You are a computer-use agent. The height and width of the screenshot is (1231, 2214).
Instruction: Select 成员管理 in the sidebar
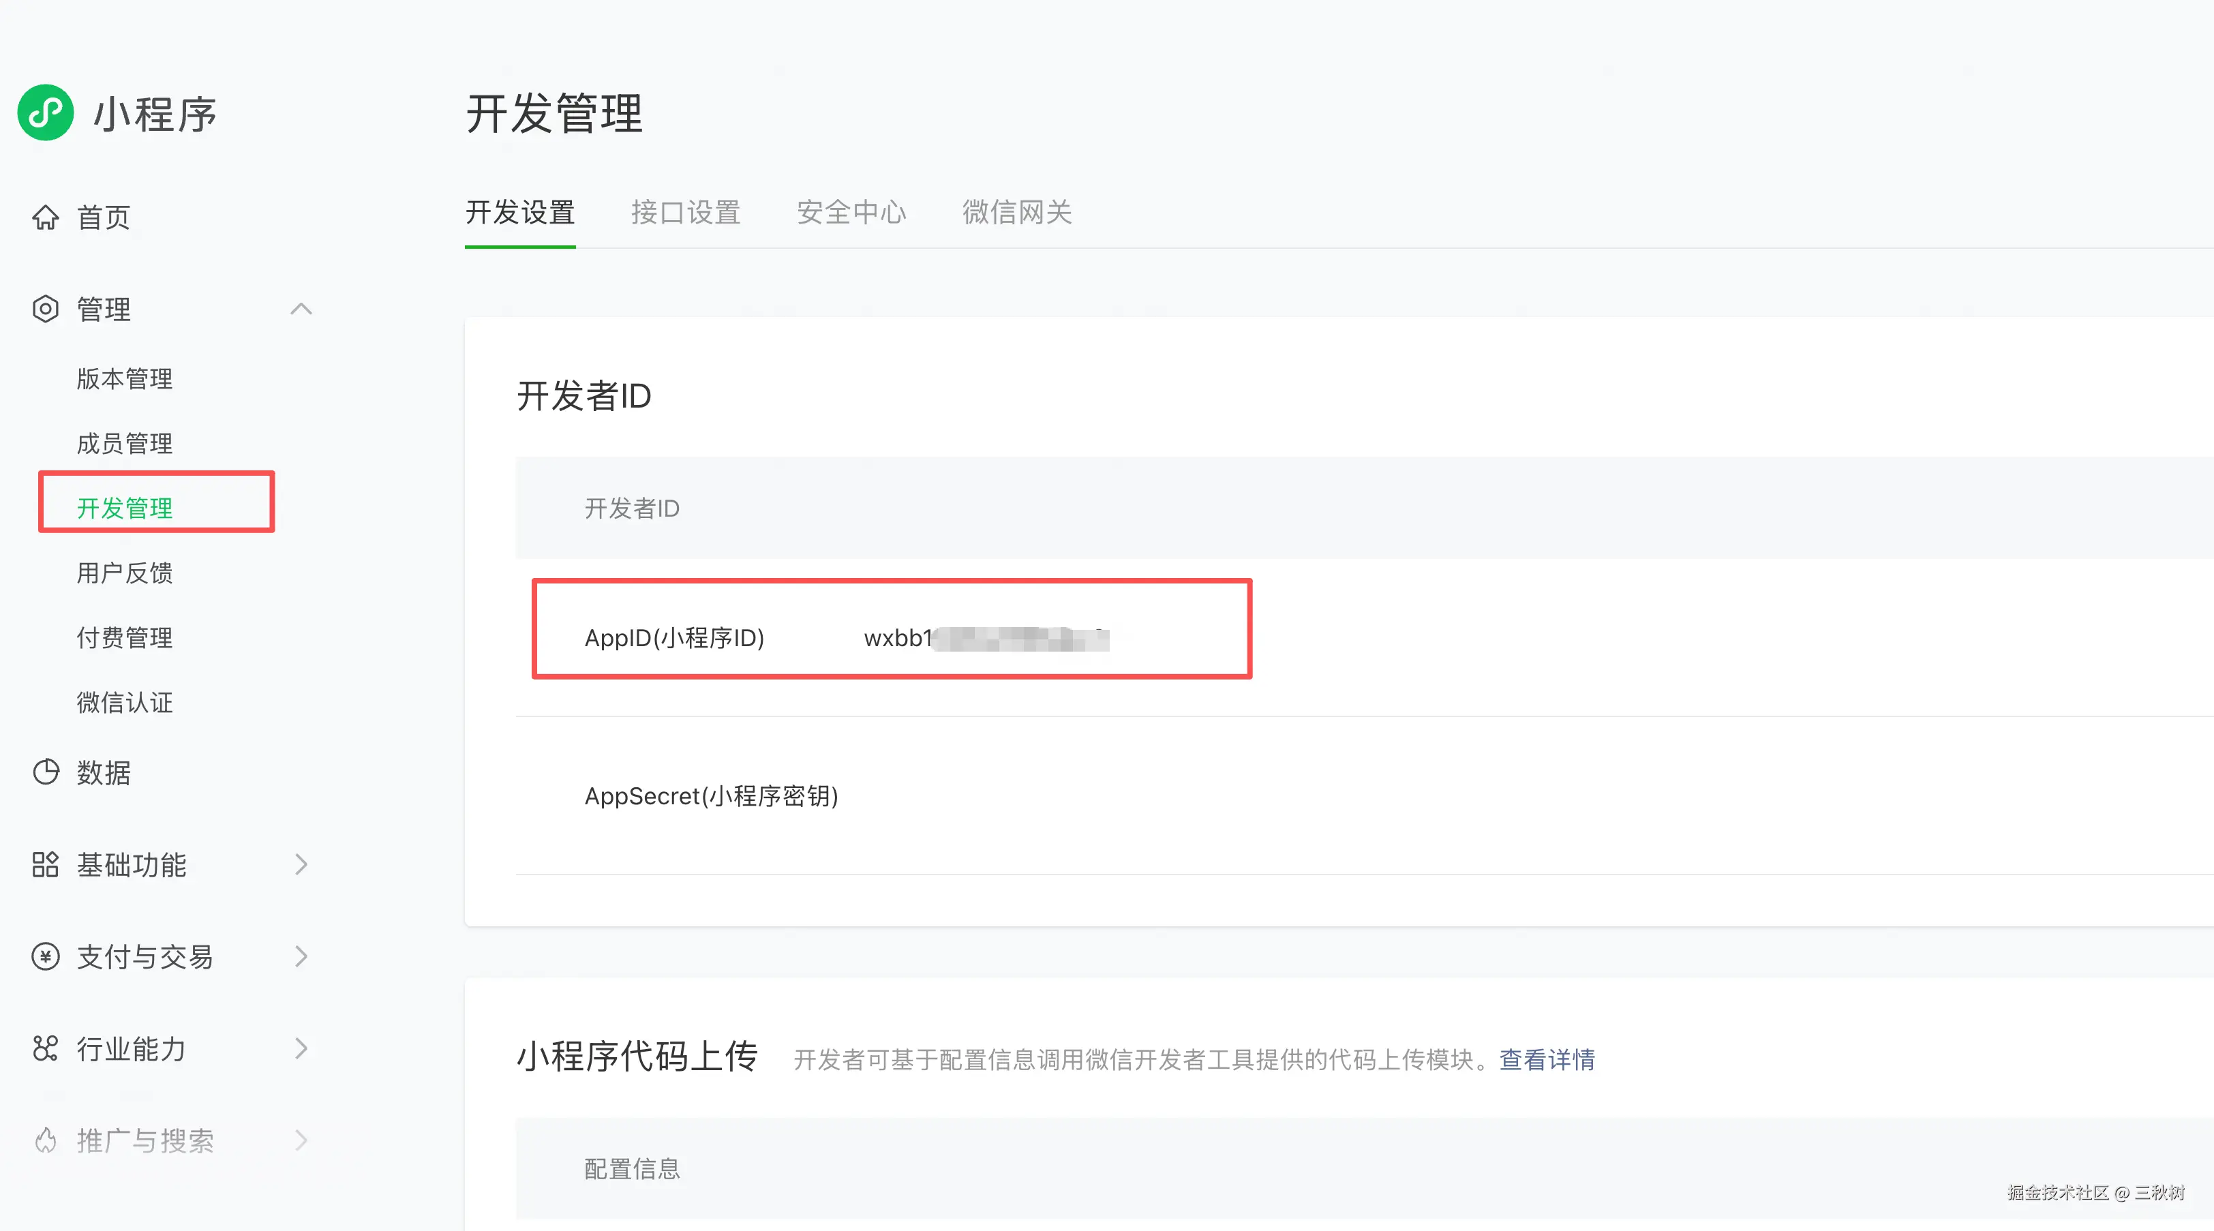pos(125,444)
